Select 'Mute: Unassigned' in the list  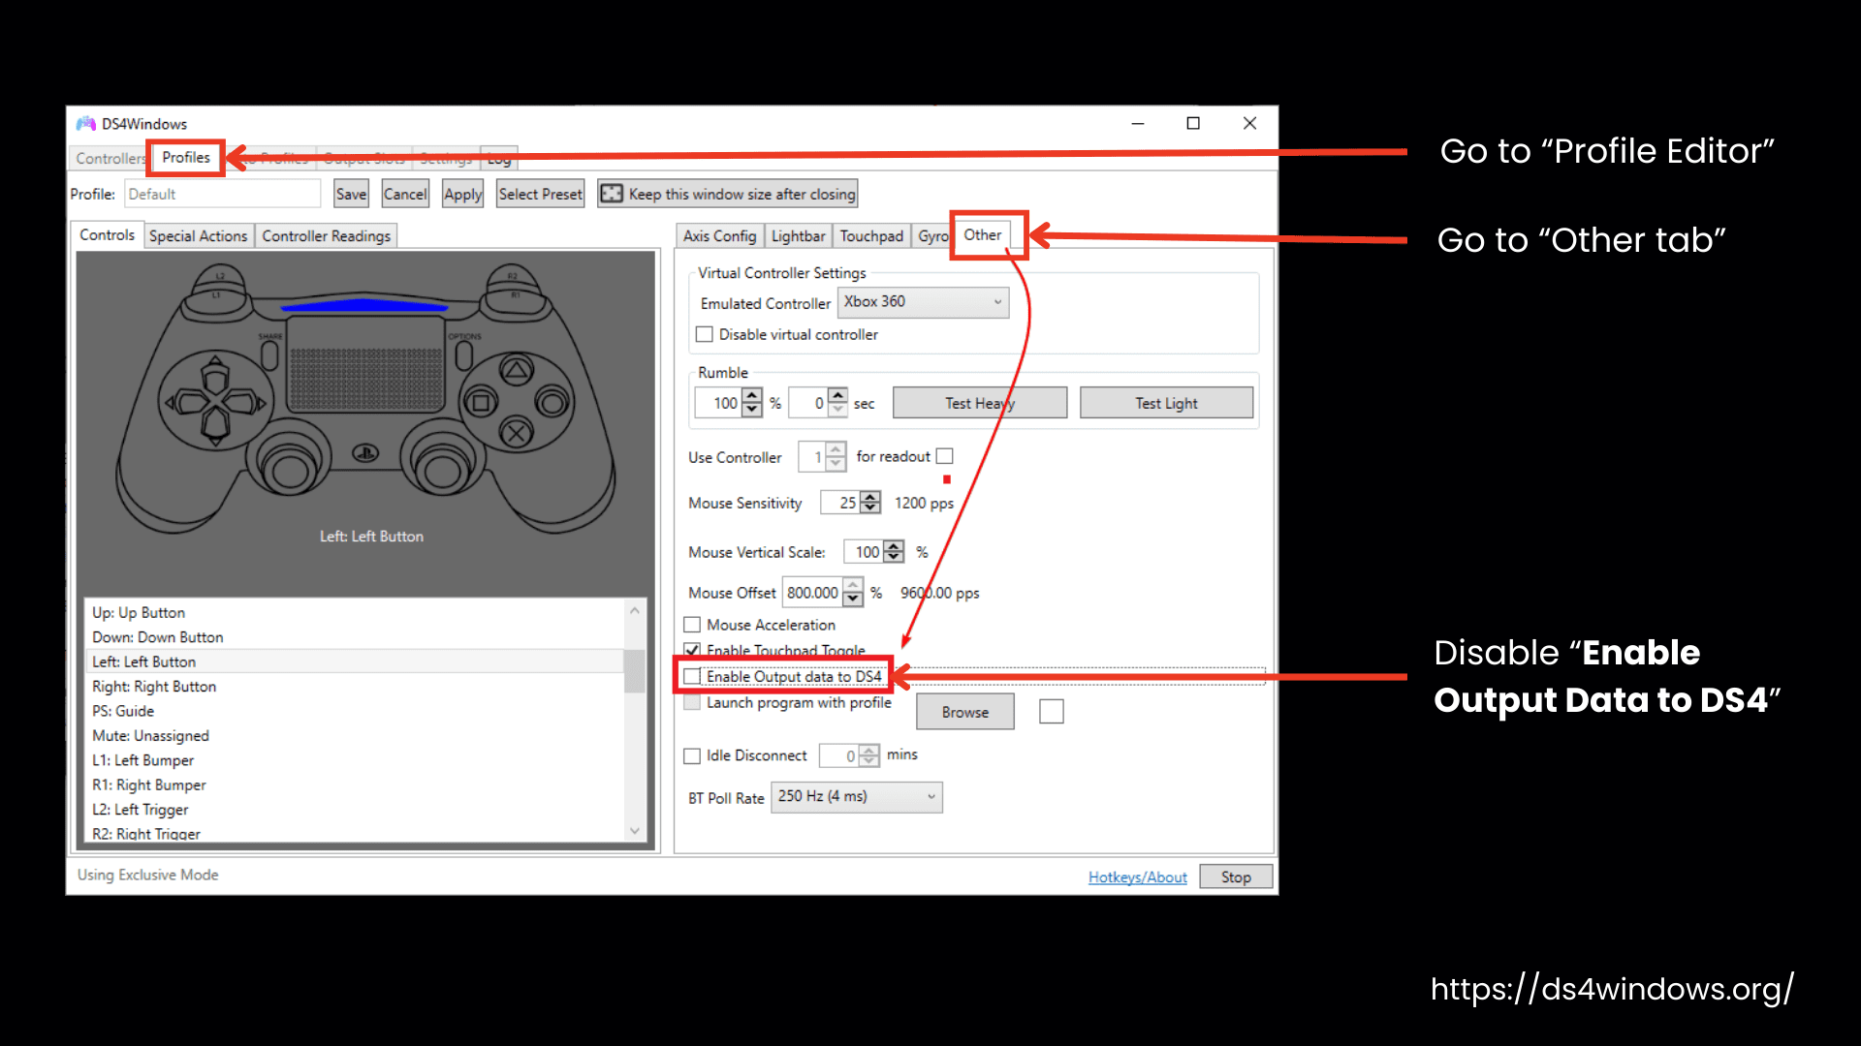[354, 736]
